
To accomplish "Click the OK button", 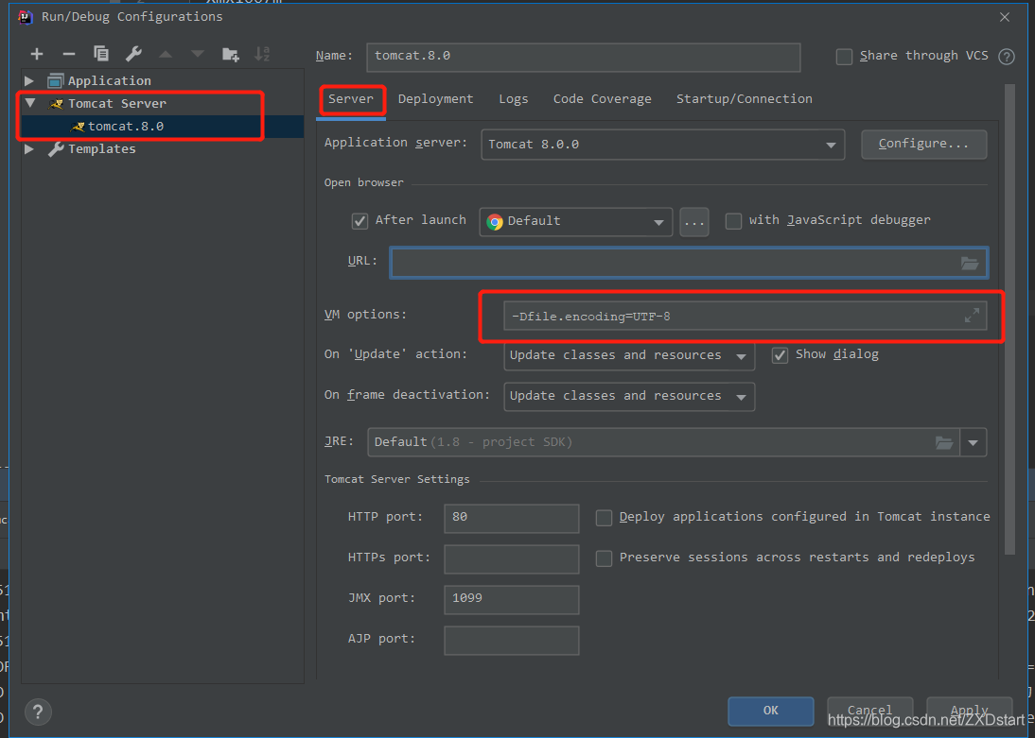I will (x=770, y=711).
